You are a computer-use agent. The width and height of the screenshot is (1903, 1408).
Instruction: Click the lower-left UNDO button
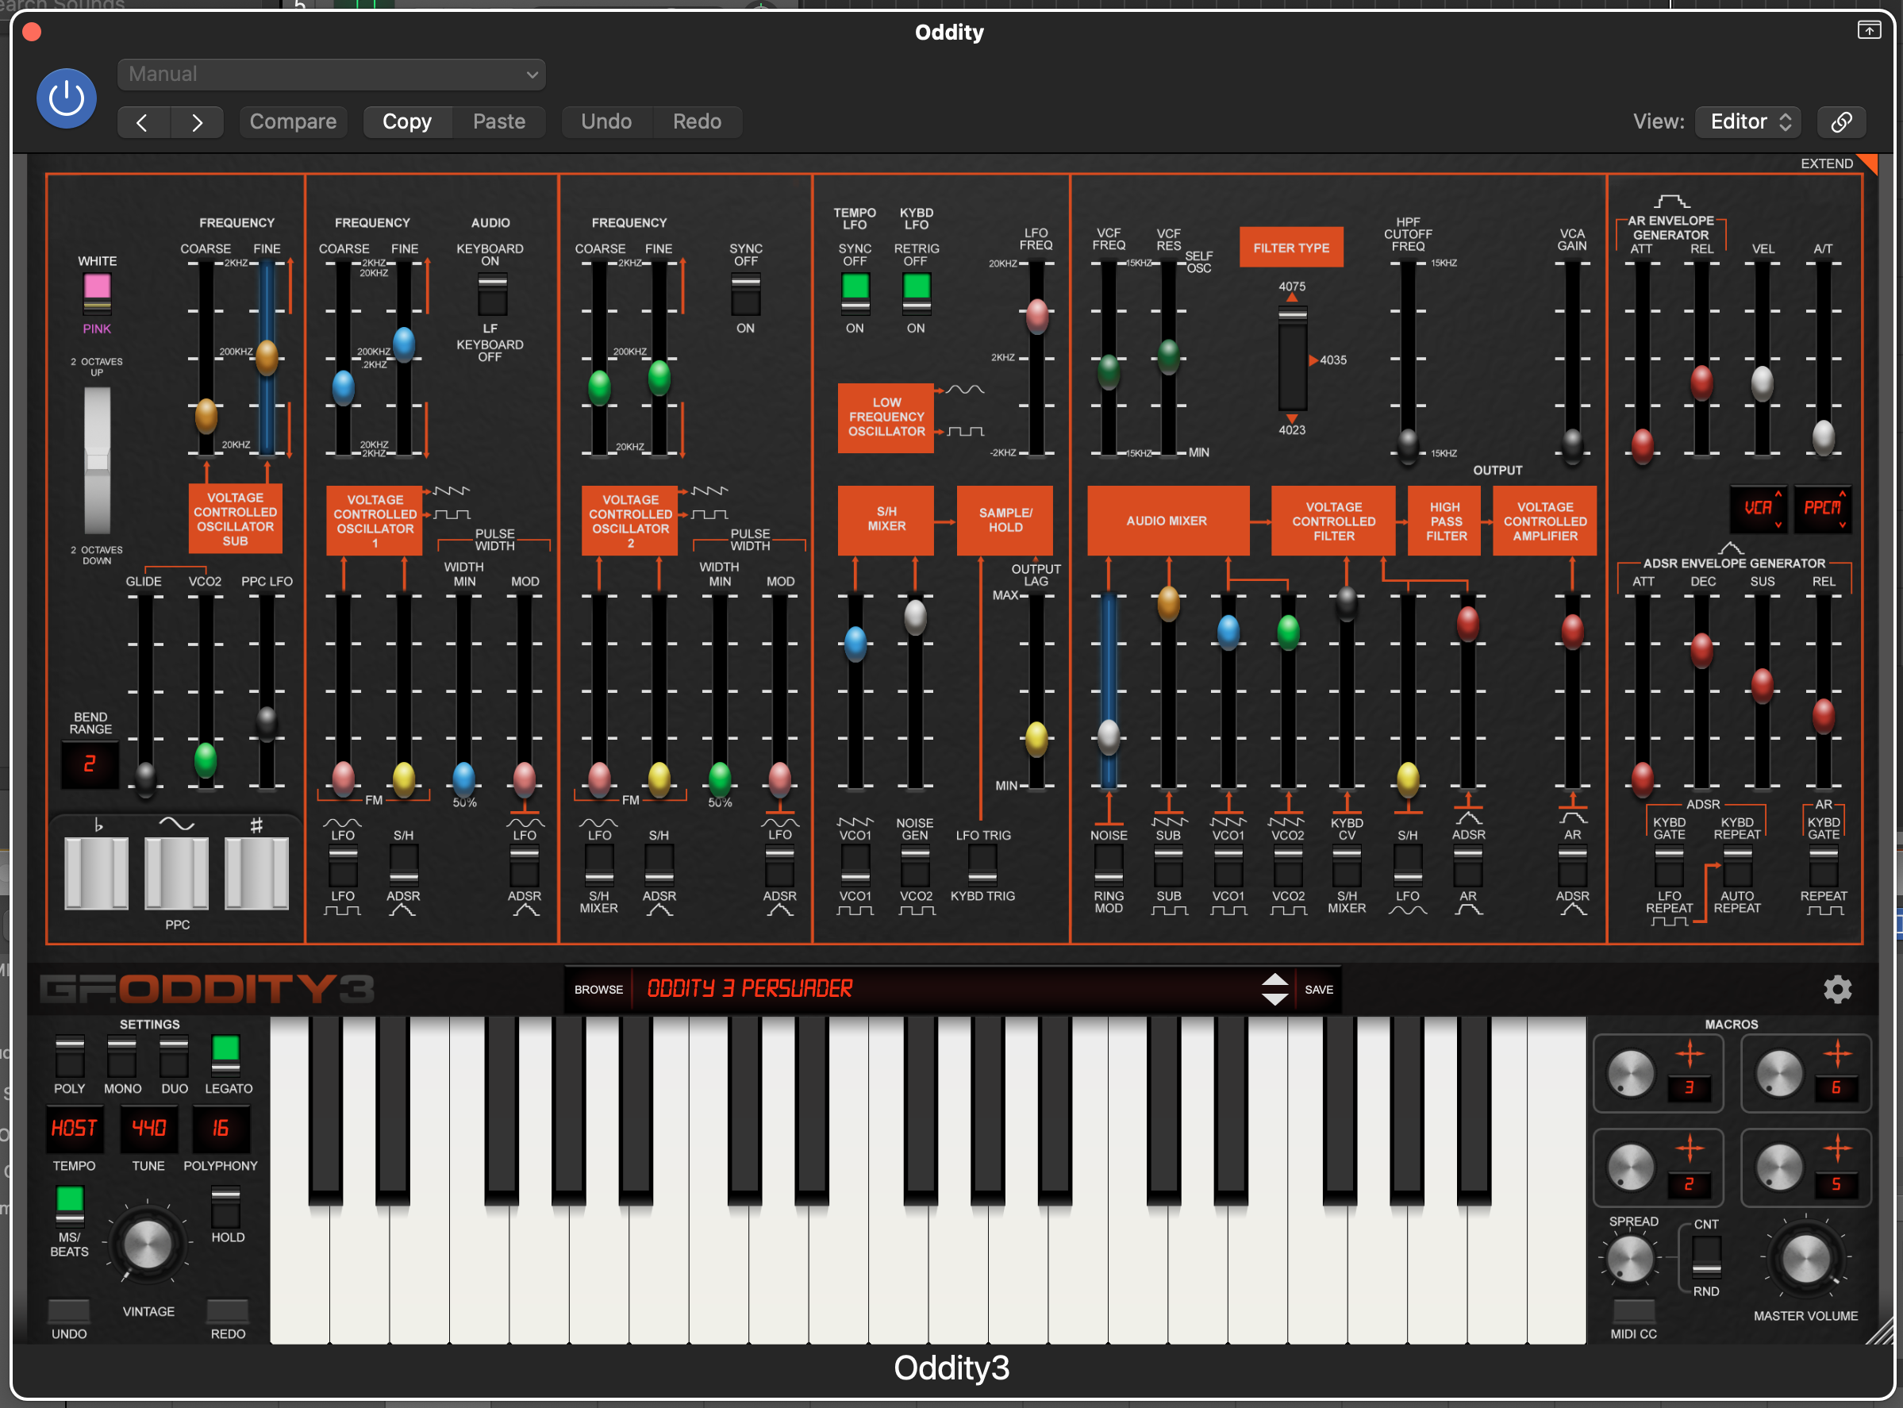point(69,1312)
